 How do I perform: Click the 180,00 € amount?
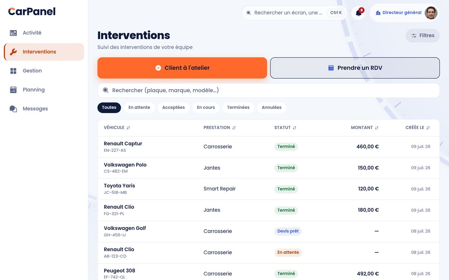click(368, 210)
